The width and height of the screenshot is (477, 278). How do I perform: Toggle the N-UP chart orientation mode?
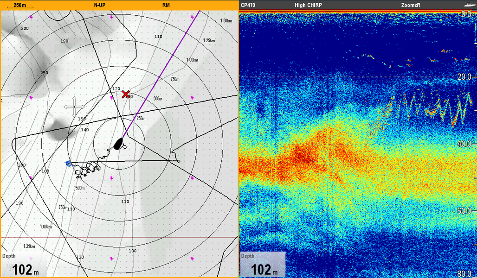pyautogui.click(x=101, y=5)
